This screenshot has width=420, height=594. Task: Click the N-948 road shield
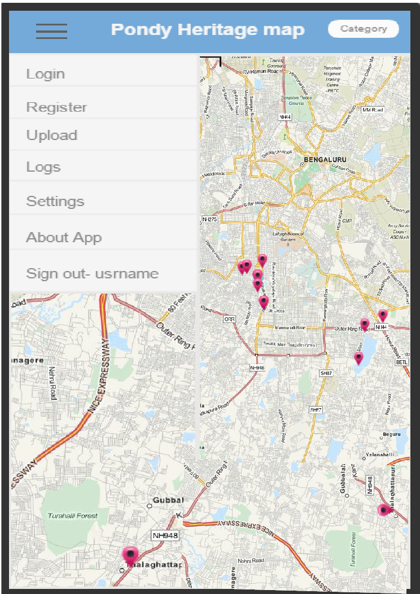pos(256,368)
